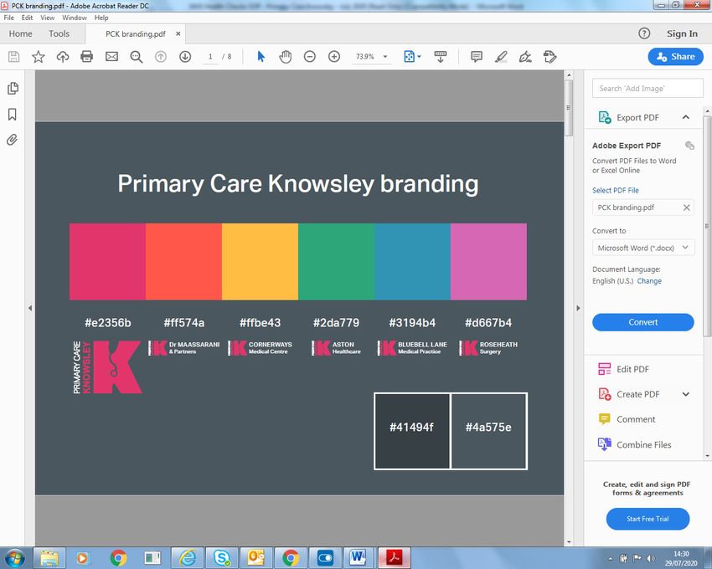Click the star icon in the toolbar

click(x=39, y=57)
